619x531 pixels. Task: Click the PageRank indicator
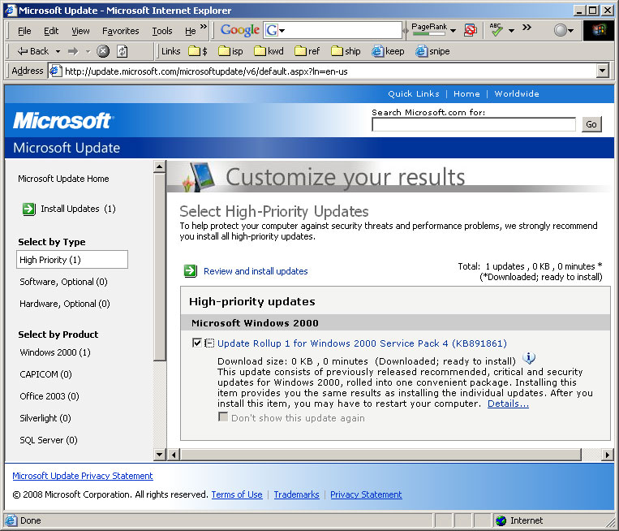[x=429, y=29]
